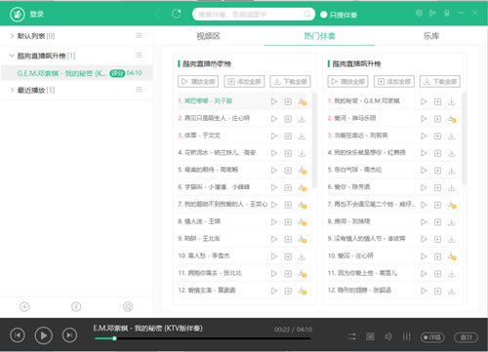Toggle the lyrics button in player bar
Image resolution: width=488 pixels, height=352 pixels.
tap(370, 336)
